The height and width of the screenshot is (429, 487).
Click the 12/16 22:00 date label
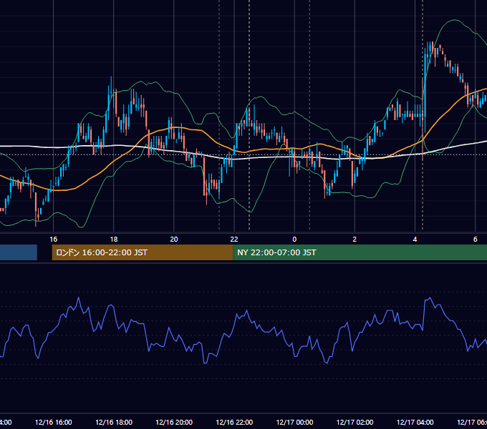pos(234,422)
